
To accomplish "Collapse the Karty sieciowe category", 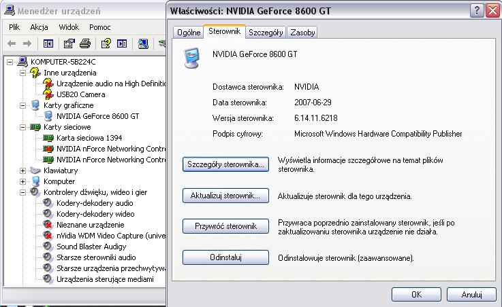I will pyautogui.click(x=22, y=127).
